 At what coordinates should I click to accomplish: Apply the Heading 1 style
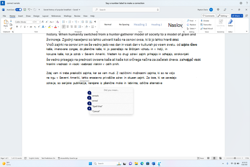coord(140,24)
